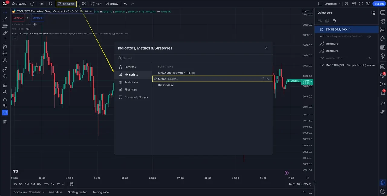The width and height of the screenshot is (387, 196).
Task: Open chart settings gear icon
Action: click(354, 4)
